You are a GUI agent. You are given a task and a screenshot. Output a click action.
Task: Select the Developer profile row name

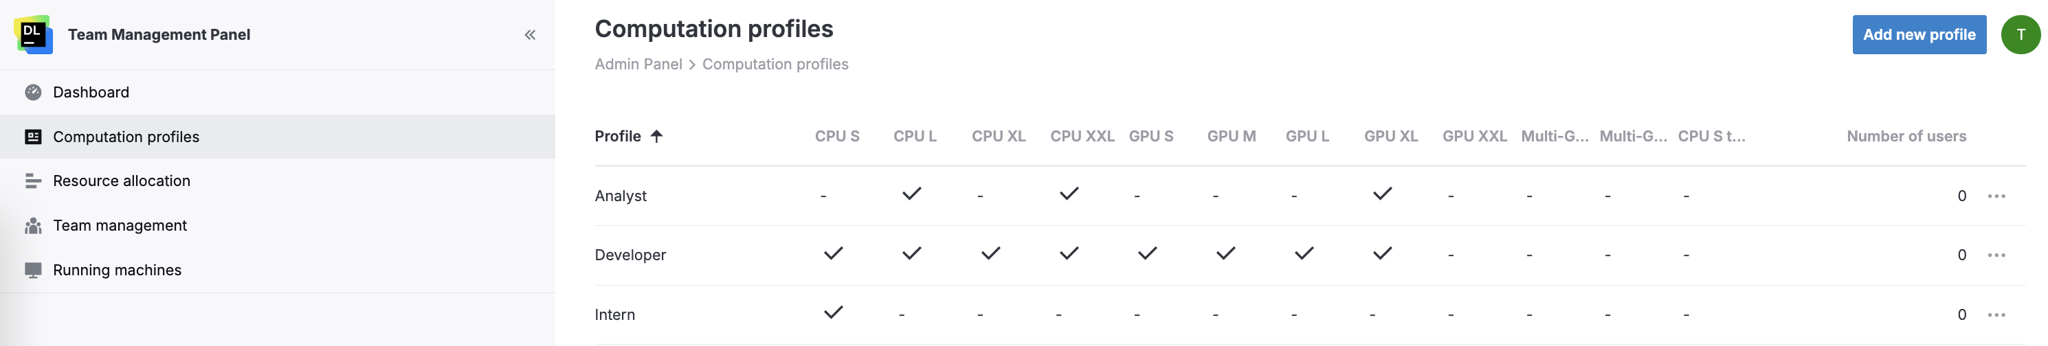pyautogui.click(x=630, y=255)
